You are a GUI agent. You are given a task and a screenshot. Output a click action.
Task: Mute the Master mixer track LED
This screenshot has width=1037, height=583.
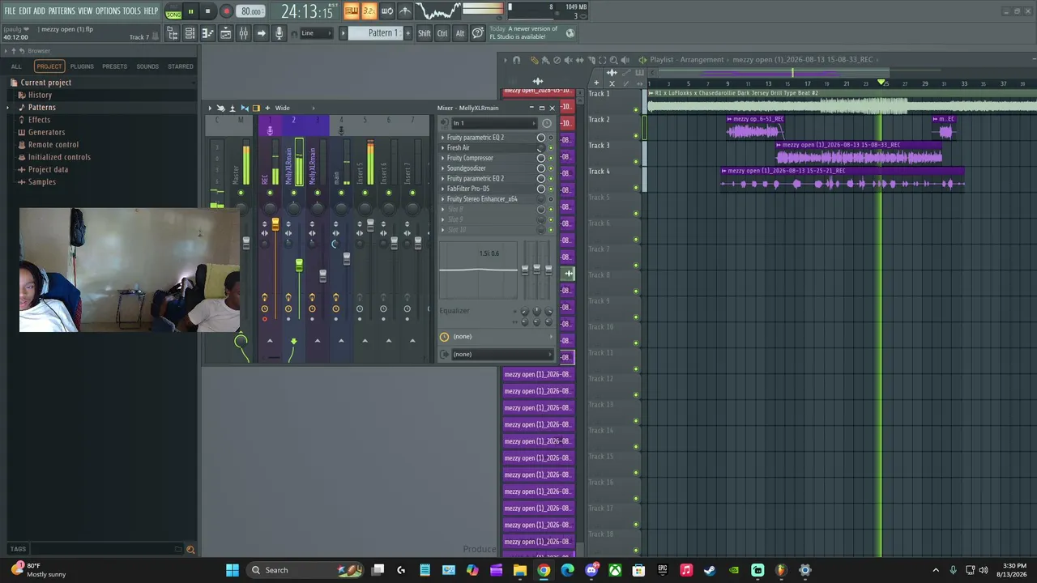241,193
